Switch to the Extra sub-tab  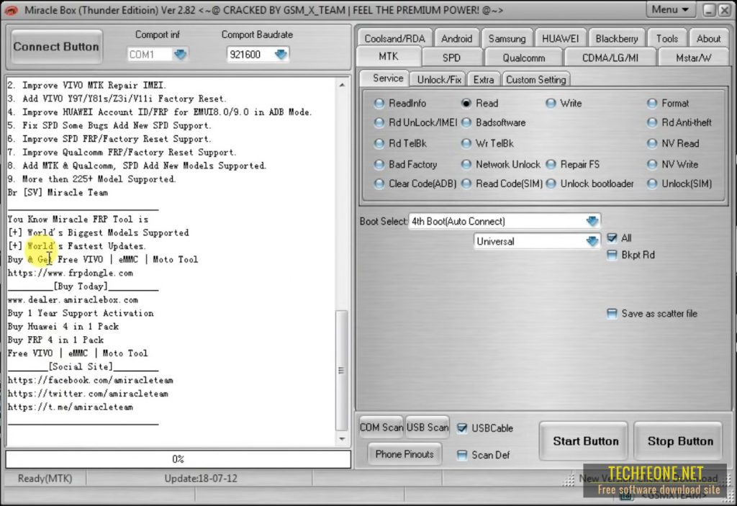pyautogui.click(x=484, y=79)
